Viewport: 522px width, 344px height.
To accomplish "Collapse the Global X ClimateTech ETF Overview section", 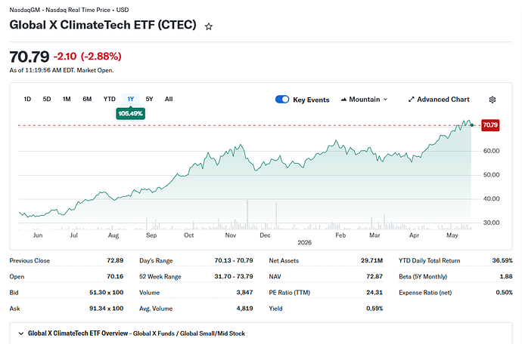I will tap(21, 333).
